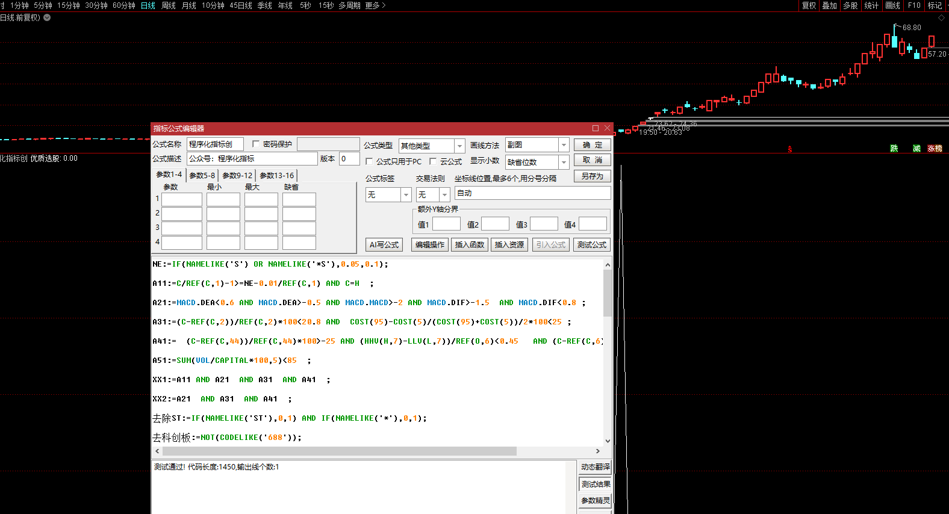This screenshot has width=949, height=514.
Task: Expand the 画线方法 dropdown
Action: click(564, 145)
